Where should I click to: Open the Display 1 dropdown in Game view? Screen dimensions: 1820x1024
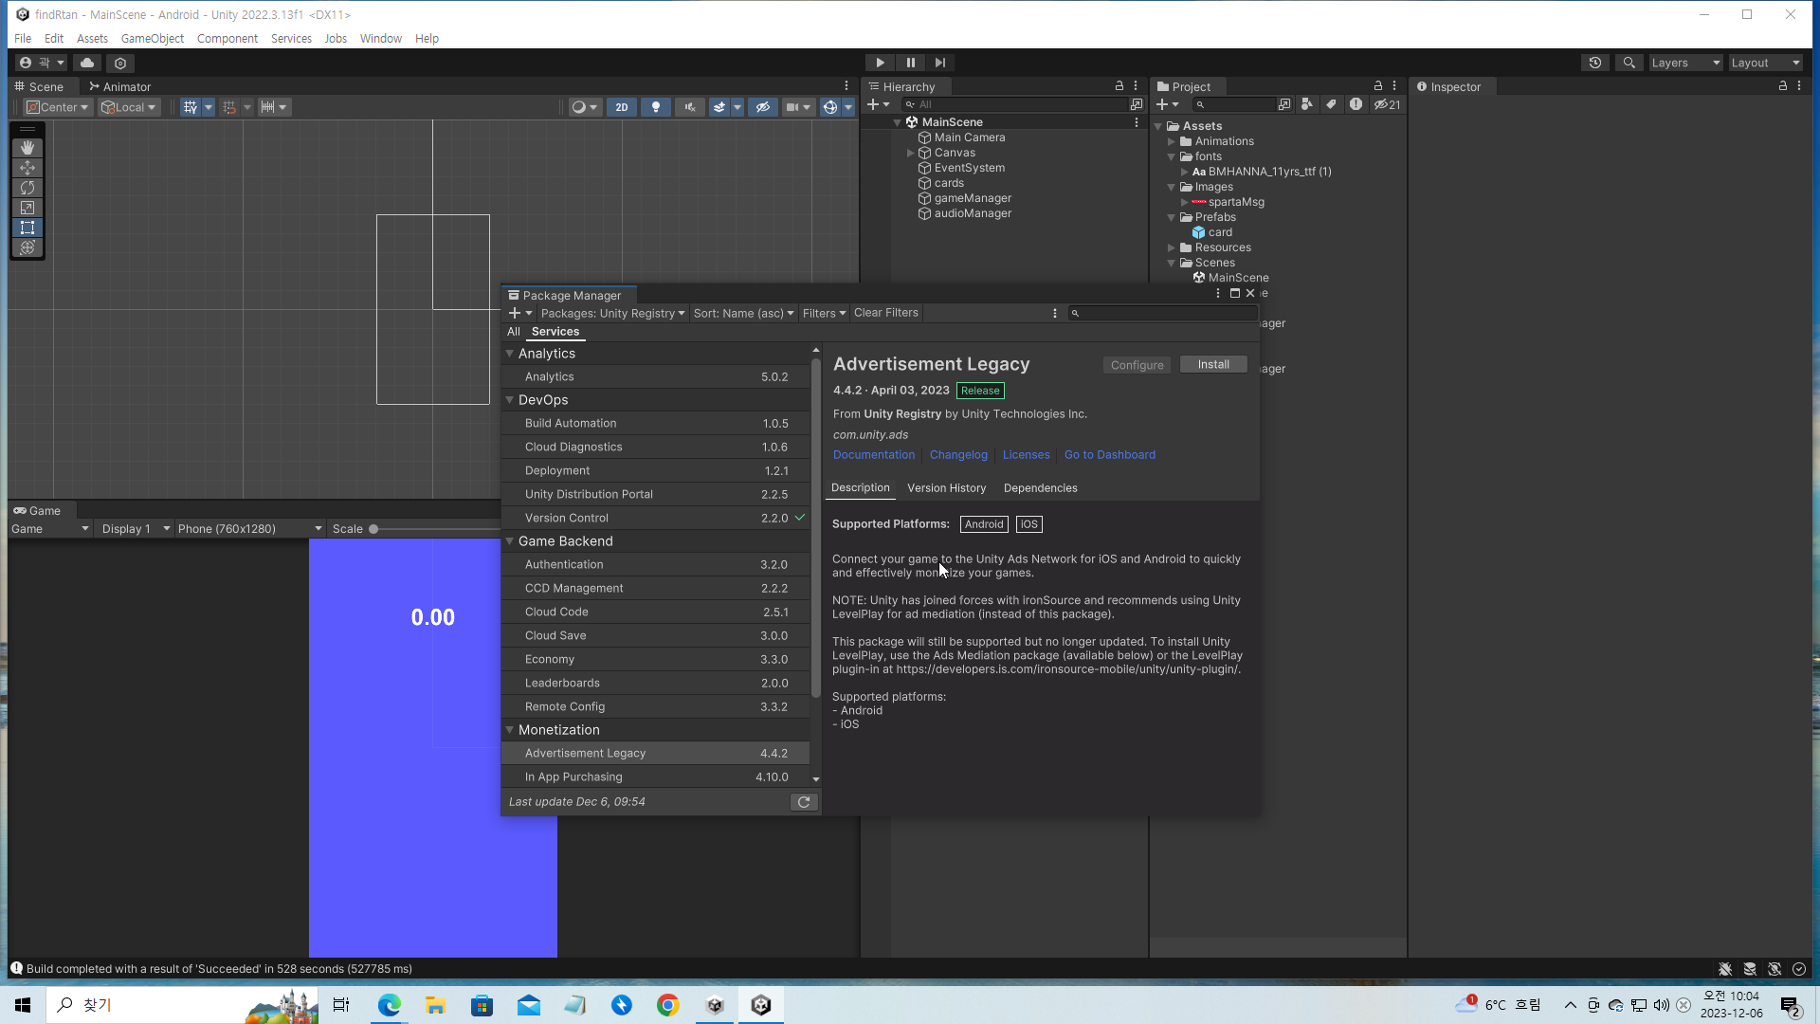coord(136,529)
